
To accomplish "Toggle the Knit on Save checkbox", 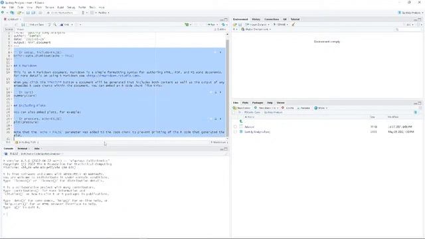I will click(x=28, y=25).
